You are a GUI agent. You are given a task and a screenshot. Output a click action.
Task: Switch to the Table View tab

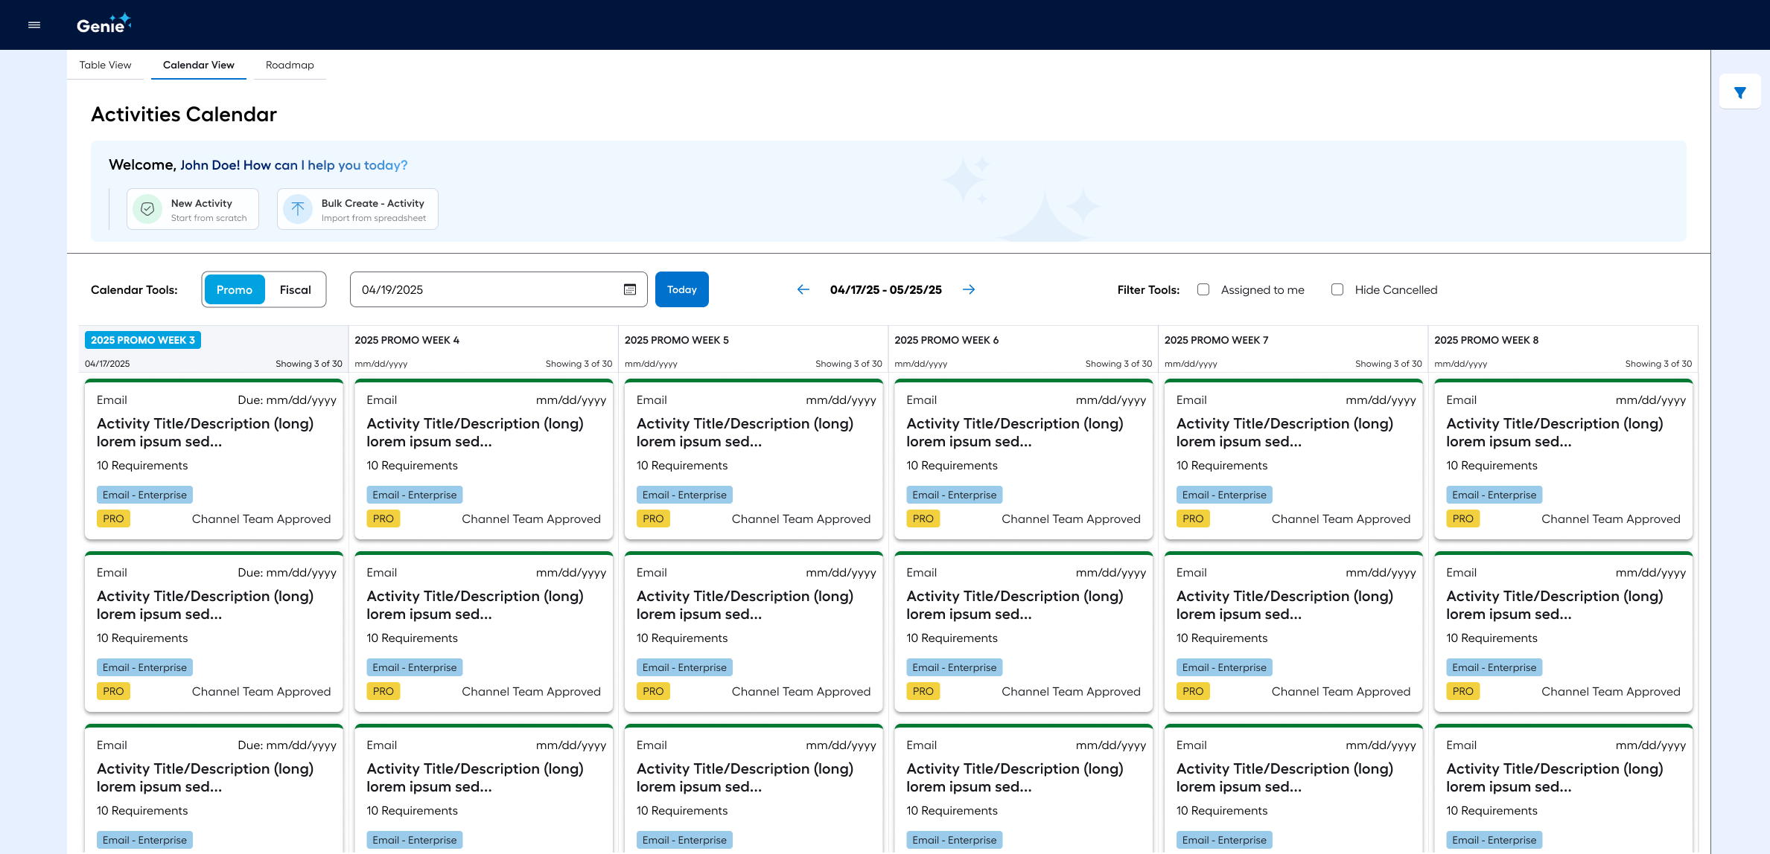(x=105, y=65)
